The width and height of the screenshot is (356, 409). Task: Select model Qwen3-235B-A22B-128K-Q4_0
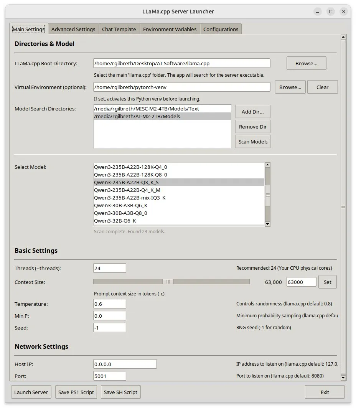click(179, 167)
